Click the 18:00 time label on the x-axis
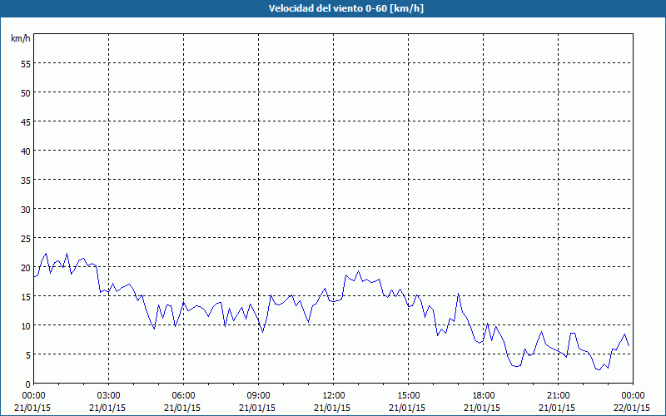The image size is (666, 416). click(x=483, y=395)
